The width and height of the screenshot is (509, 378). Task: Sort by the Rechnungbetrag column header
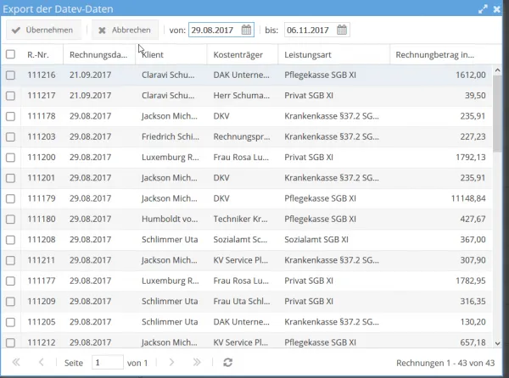[441, 54]
